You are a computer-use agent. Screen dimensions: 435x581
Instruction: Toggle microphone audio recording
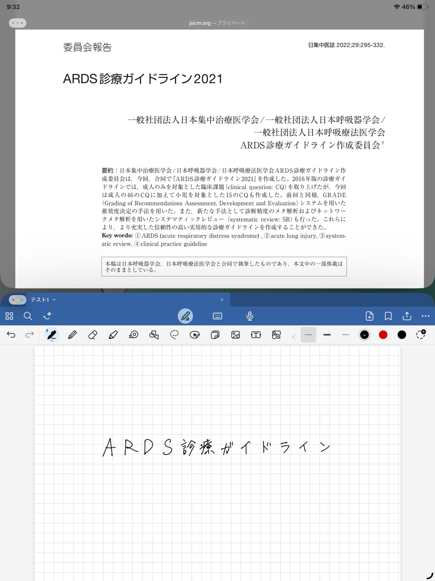[x=250, y=316]
